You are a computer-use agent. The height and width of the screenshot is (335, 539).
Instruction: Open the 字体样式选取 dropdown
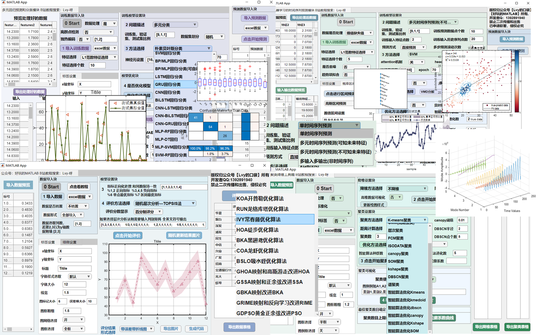[x=79, y=276]
